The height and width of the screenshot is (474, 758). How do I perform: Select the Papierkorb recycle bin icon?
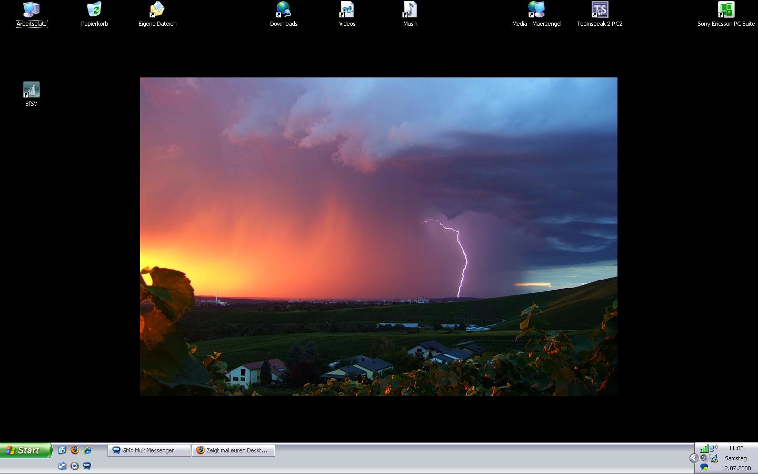point(94,14)
